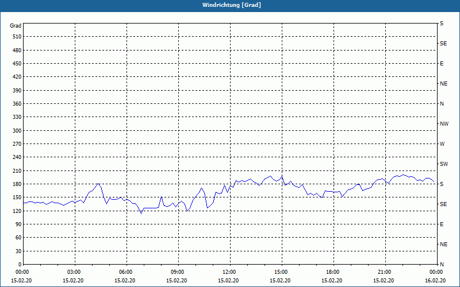Viewport: 460px width, 287px height.
Task: Click the 09:00 time axis label
Action: 178,272
